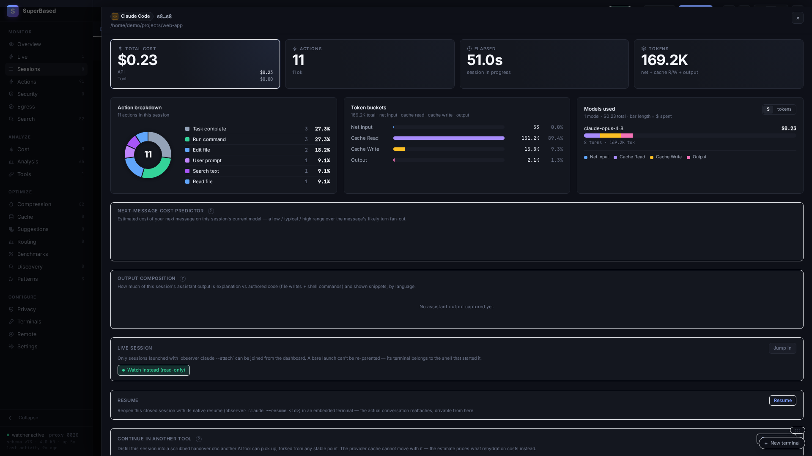Select the Total Cost card

click(195, 64)
